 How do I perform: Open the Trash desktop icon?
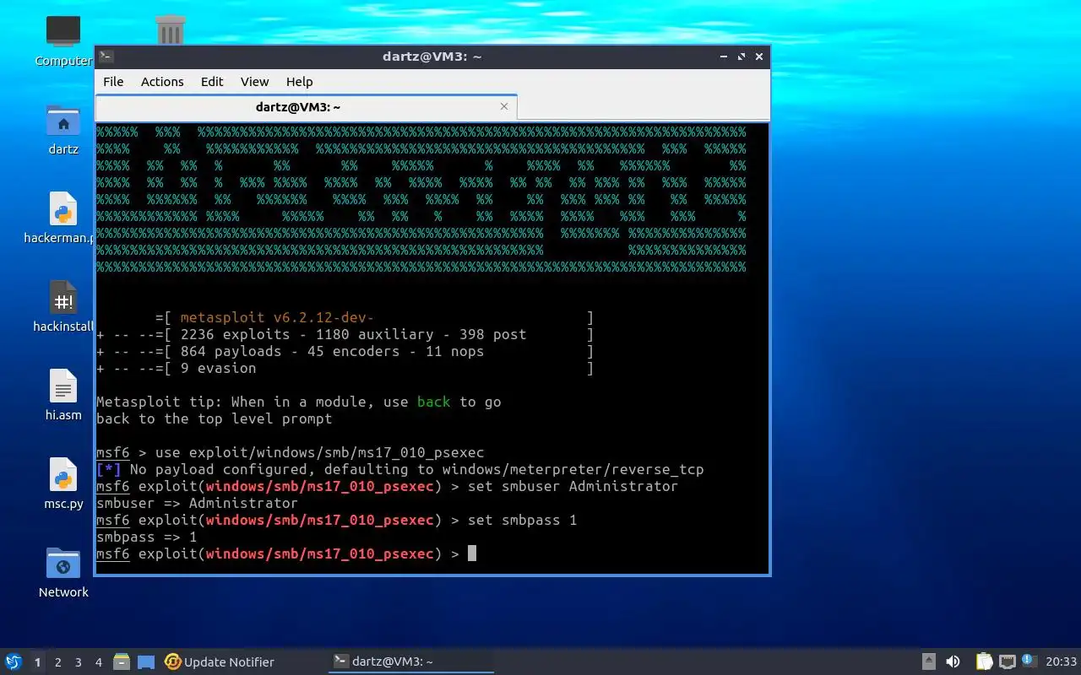(x=171, y=31)
